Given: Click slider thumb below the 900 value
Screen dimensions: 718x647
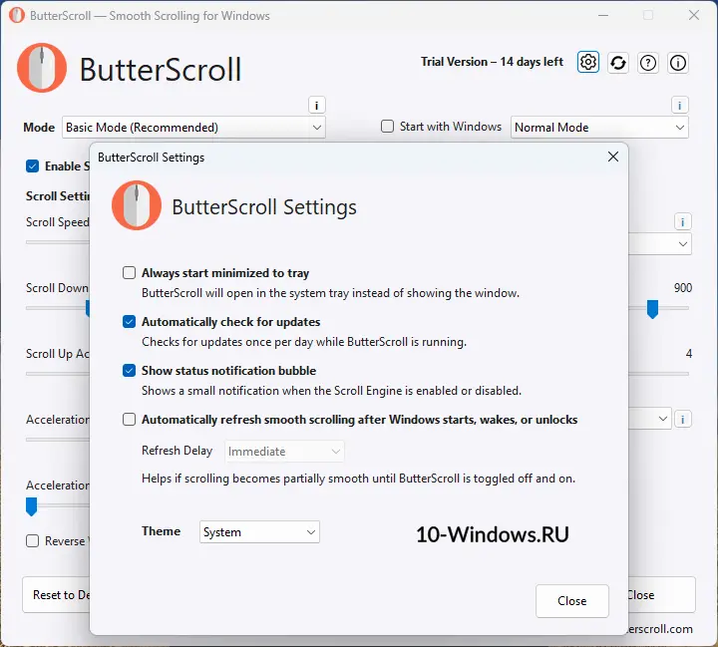Looking at the screenshot, I should pyautogui.click(x=652, y=309).
